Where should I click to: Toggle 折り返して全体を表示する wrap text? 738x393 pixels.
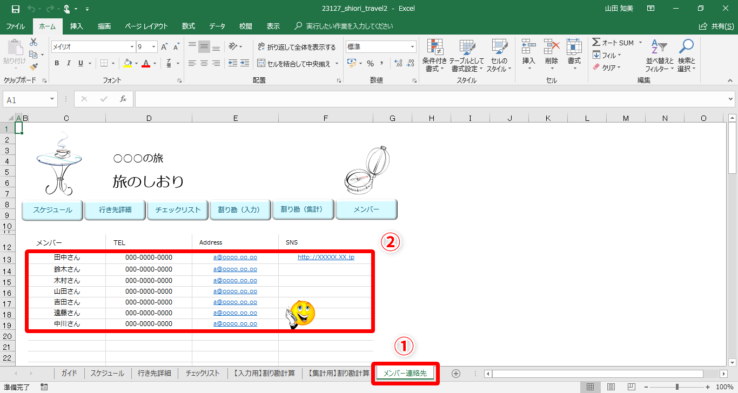[297, 47]
